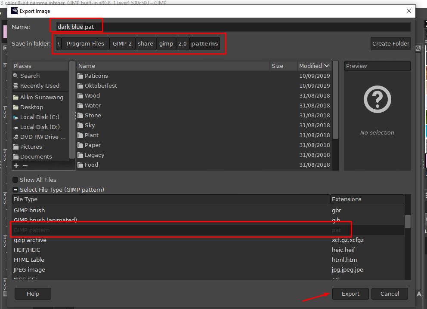
Task: Click the Extensions column header
Action: [367, 199]
